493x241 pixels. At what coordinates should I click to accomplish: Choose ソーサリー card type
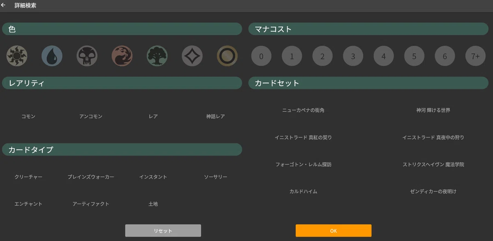click(x=216, y=177)
